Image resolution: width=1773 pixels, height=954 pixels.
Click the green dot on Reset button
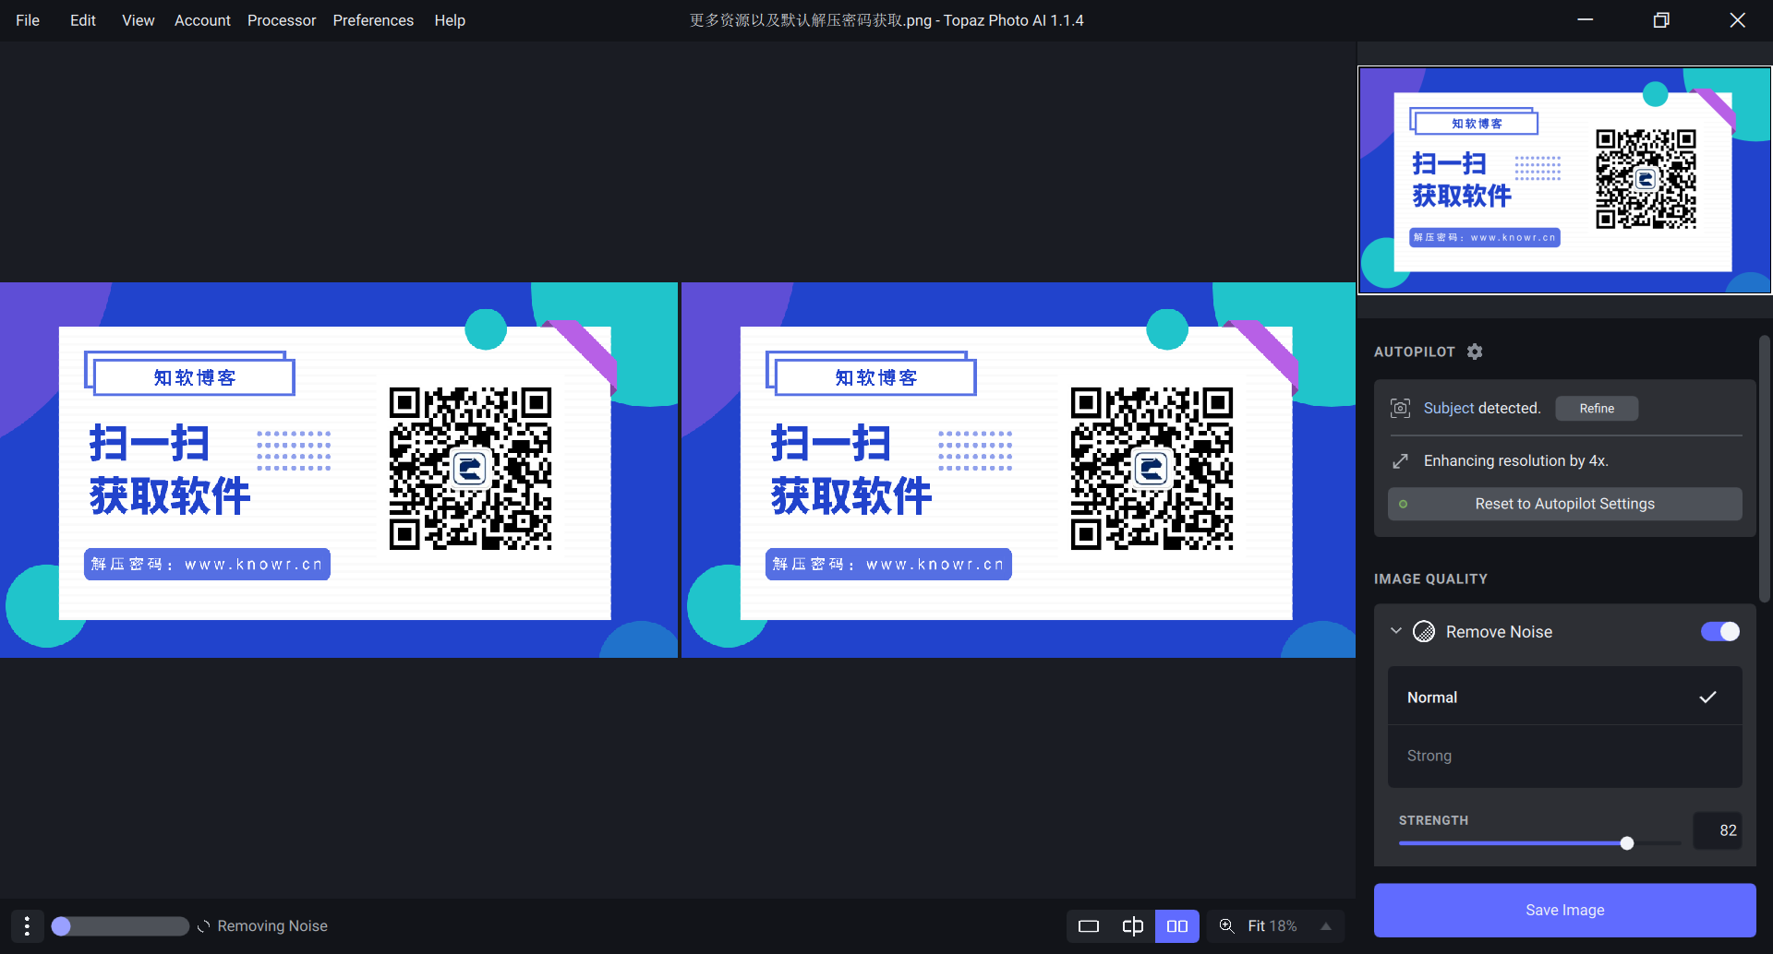pos(1404,504)
